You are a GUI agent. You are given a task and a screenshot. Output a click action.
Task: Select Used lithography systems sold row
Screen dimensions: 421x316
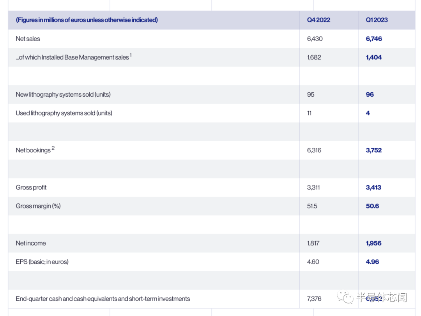tap(212, 113)
